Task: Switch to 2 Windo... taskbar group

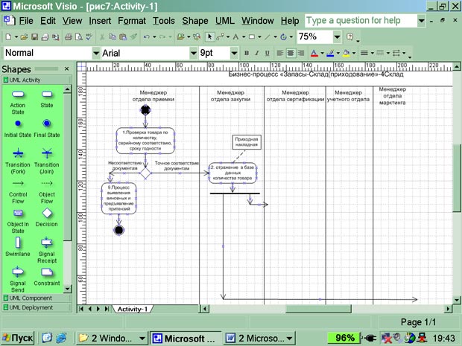Action: point(111,338)
